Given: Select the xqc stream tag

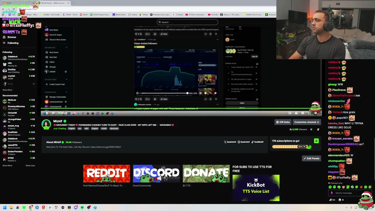Looking at the screenshot, I should (x=79, y=129).
